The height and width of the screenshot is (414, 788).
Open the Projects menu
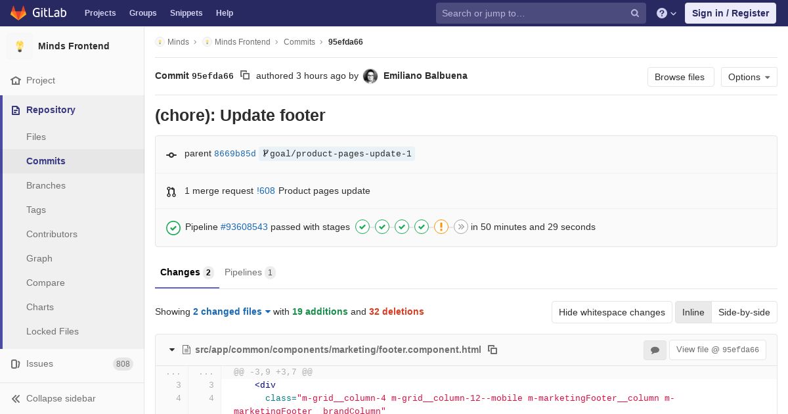100,13
